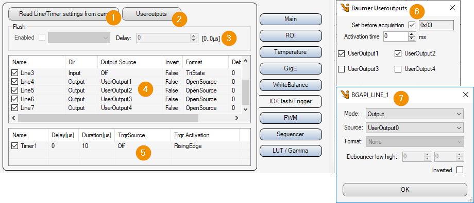Click the Baumer Useroutputs window logo icon
The height and width of the screenshot is (203, 474).
click(x=345, y=8)
